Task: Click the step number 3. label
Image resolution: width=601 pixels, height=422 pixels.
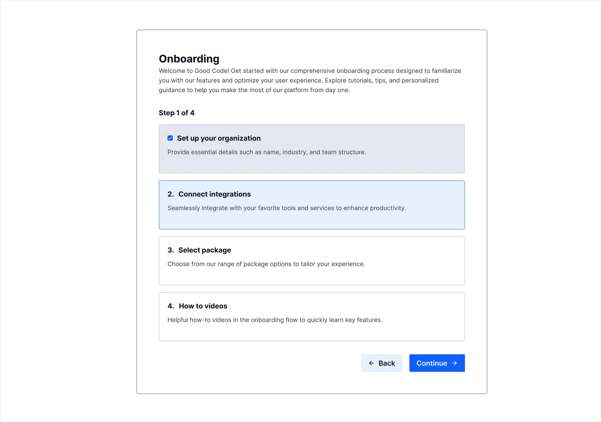Action: pyautogui.click(x=171, y=250)
